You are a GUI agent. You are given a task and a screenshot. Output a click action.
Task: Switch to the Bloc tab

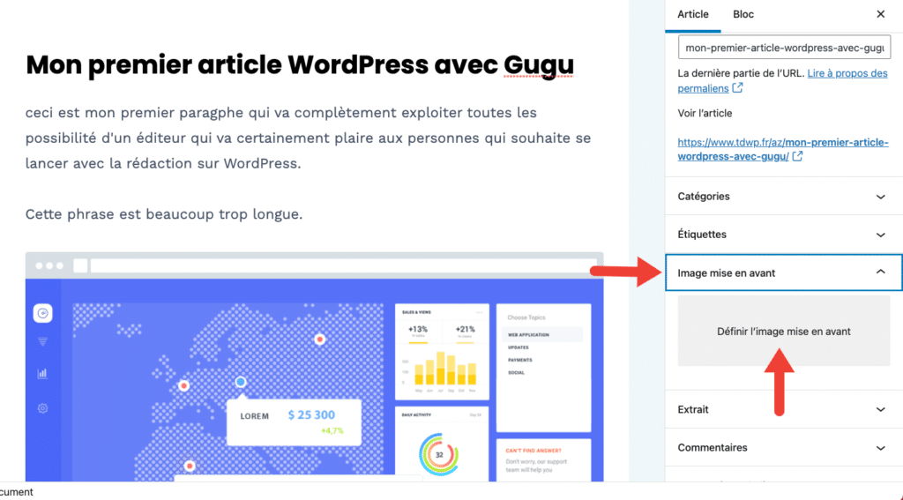pyautogui.click(x=743, y=14)
